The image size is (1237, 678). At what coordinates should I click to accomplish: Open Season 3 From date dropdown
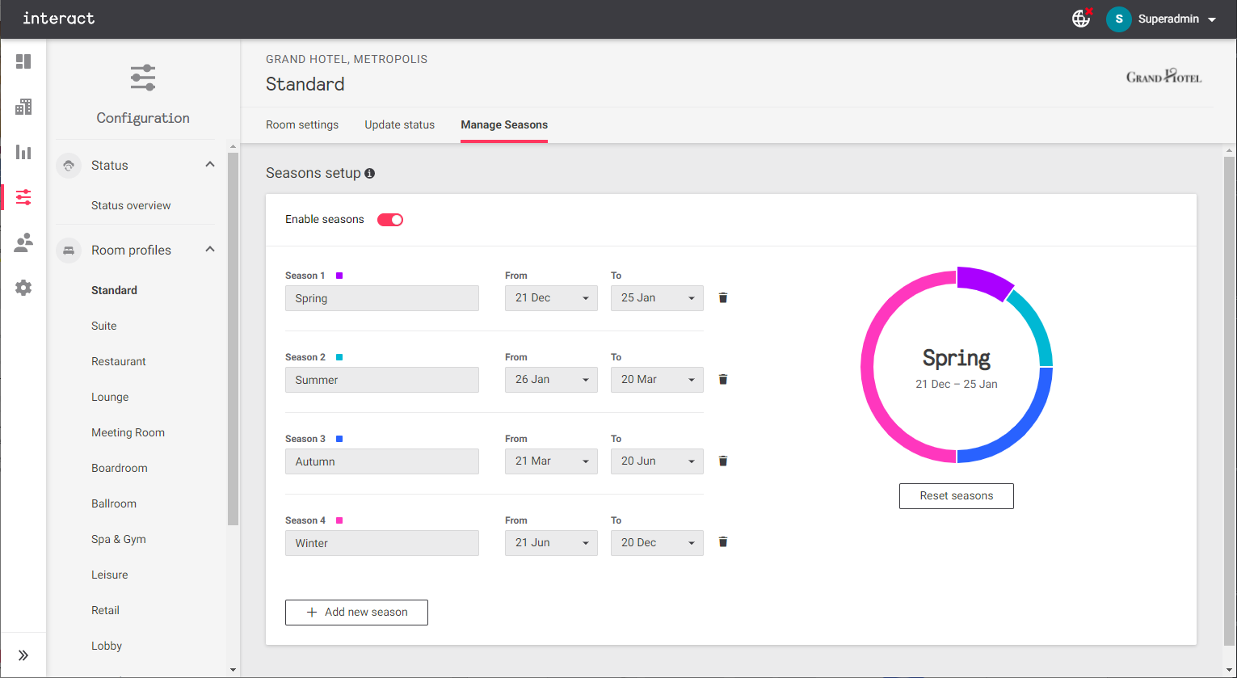(x=552, y=461)
